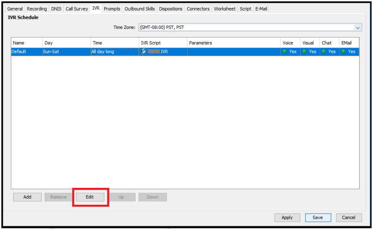Open the Prompts tab

112,9
